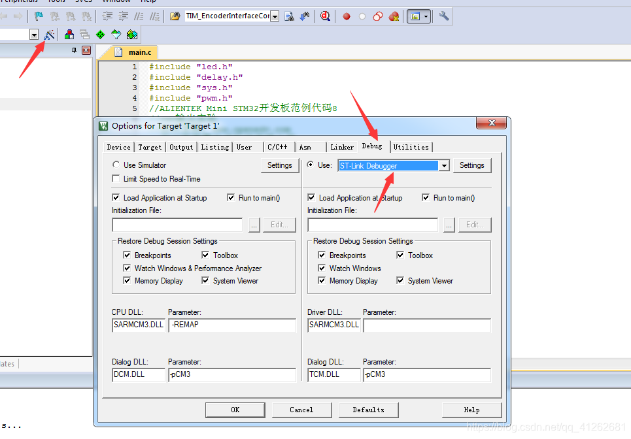Click the Defaults button

[x=369, y=410]
